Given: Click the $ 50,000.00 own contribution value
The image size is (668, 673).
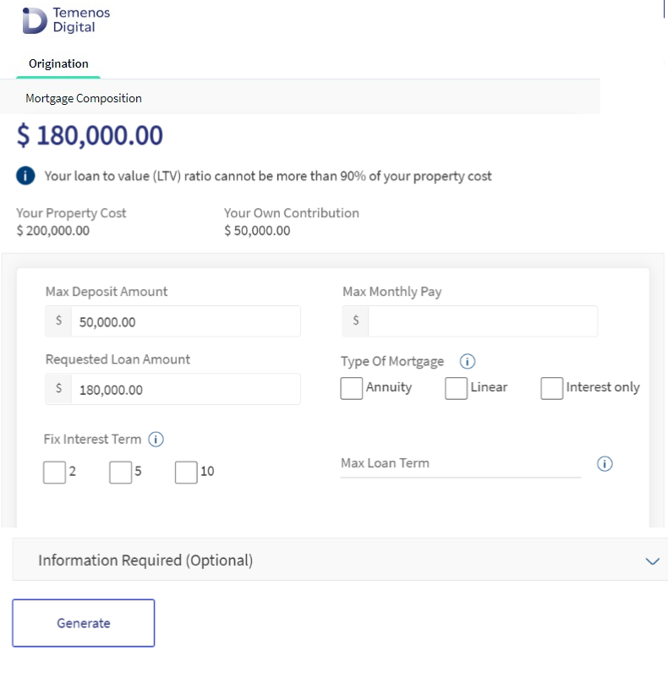Looking at the screenshot, I should pyautogui.click(x=257, y=231).
